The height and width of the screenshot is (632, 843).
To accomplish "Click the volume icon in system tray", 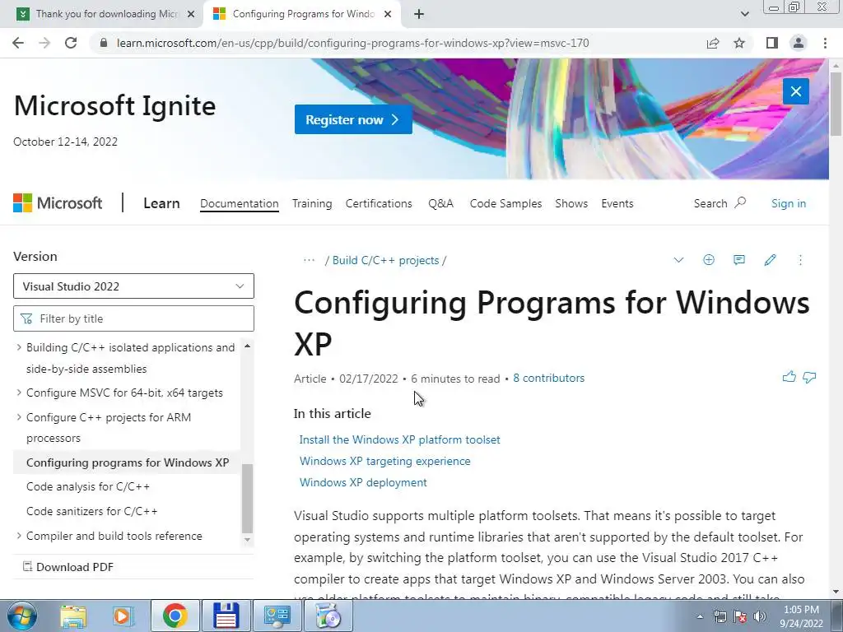I will [x=760, y=616].
